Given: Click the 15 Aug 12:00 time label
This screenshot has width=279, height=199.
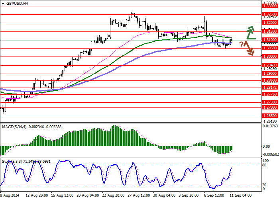Looking at the screenshot, I should [62, 195].
